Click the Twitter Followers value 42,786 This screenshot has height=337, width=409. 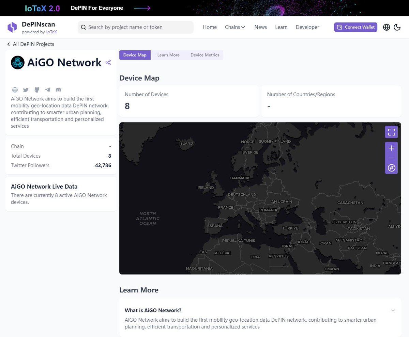point(103,165)
